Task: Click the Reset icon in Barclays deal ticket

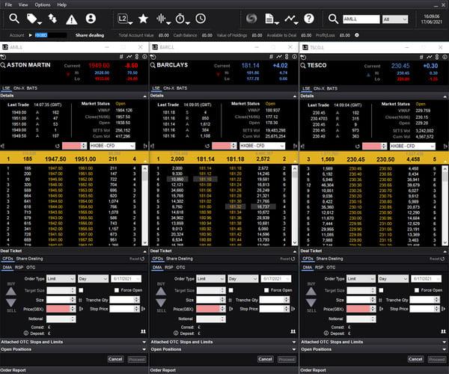Action: (293, 259)
